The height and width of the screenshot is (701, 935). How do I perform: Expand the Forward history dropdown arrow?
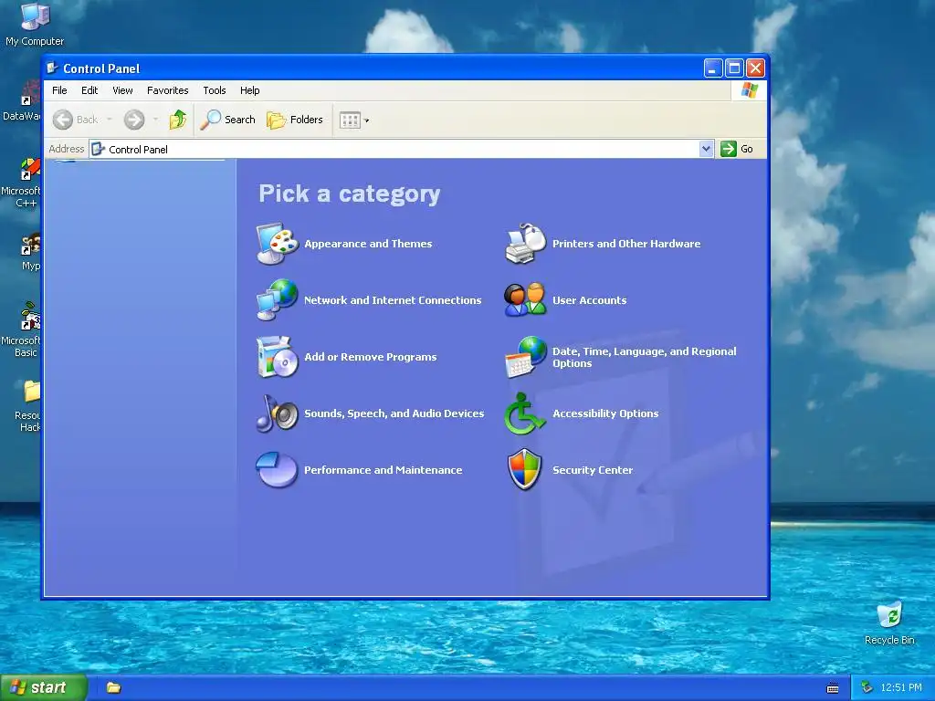pyautogui.click(x=155, y=120)
